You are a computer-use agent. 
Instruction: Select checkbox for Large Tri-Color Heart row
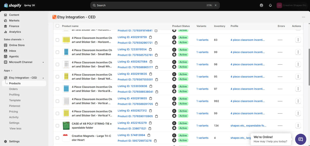click(57, 138)
